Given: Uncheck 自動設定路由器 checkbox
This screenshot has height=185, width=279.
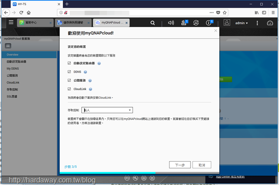Looking at the screenshot, I should click(x=69, y=63).
